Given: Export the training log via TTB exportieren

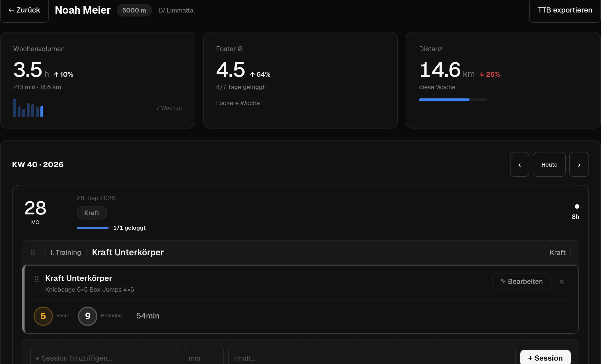Looking at the screenshot, I should pyautogui.click(x=565, y=10).
